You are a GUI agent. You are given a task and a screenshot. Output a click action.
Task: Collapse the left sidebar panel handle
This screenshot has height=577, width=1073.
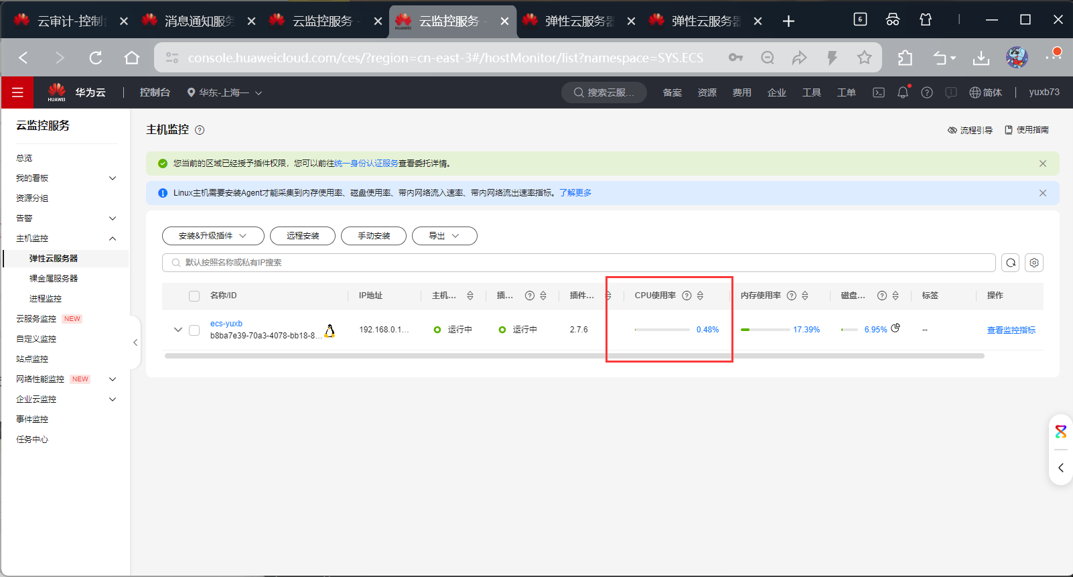[x=135, y=342]
